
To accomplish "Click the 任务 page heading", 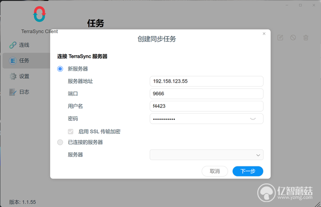I will pyautogui.click(x=96, y=23).
